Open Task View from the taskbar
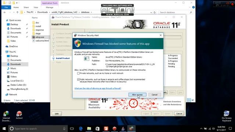 pyautogui.click(x=72, y=129)
